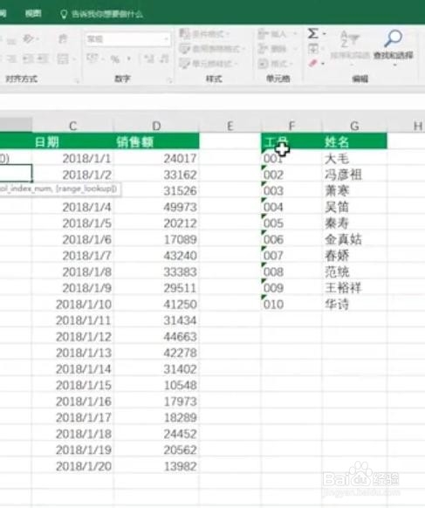Expand the Merge & Center dropdown arrow
The width and height of the screenshot is (425, 508).
[x=74, y=59]
